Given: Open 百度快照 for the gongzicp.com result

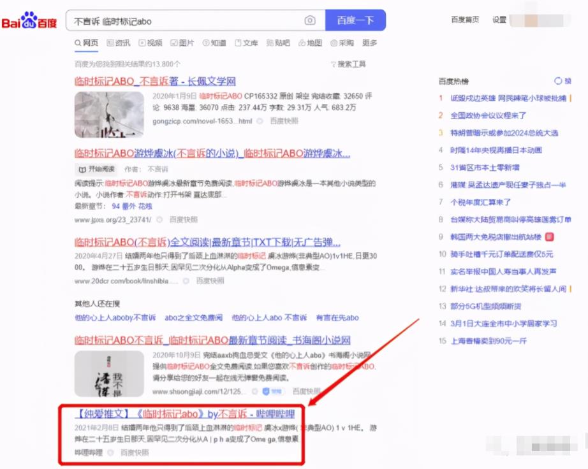Looking at the screenshot, I should 284,121.
